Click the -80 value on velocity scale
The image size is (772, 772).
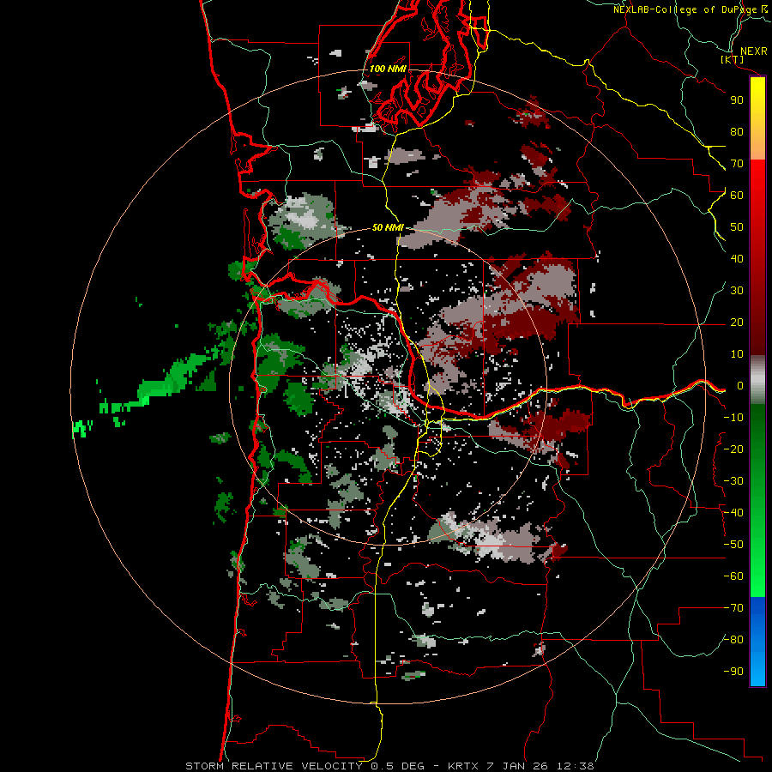coord(733,640)
